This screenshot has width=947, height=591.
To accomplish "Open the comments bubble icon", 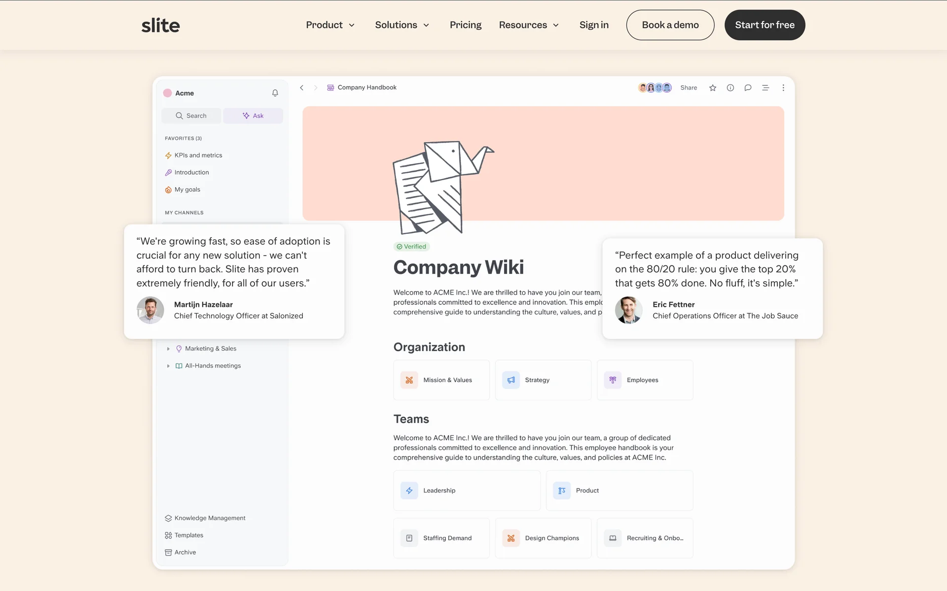I will 748,88.
